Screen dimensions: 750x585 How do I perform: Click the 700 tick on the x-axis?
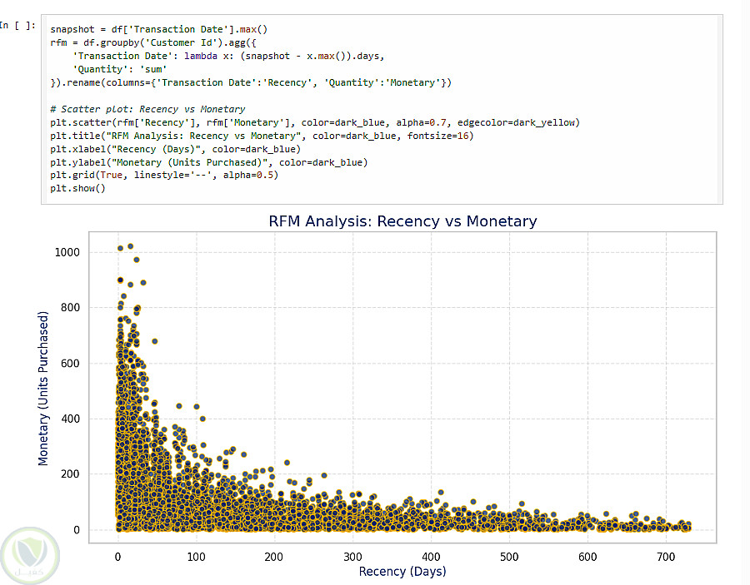click(x=666, y=558)
